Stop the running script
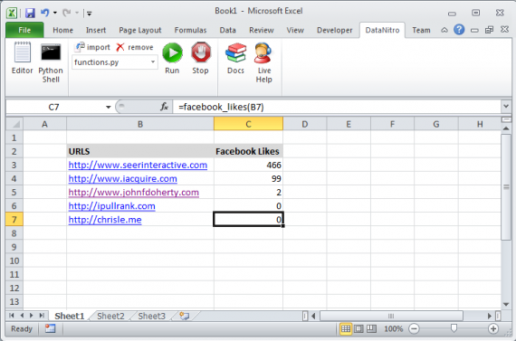 point(200,58)
